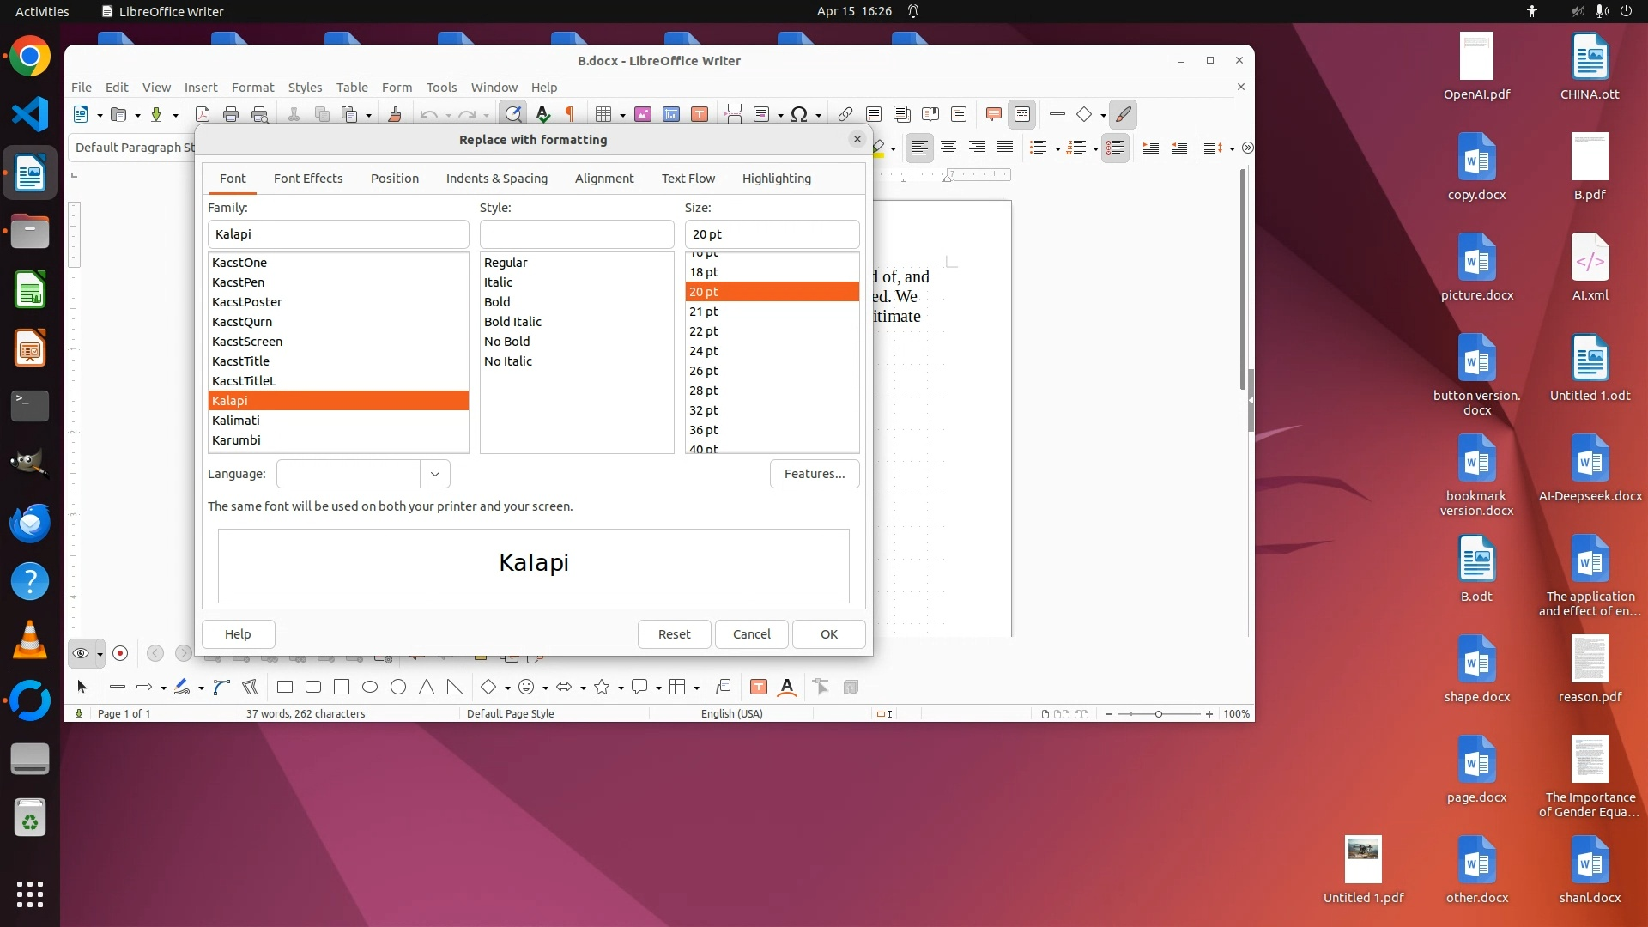Toggle the Show Draw Functions brush button

coord(1123,114)
